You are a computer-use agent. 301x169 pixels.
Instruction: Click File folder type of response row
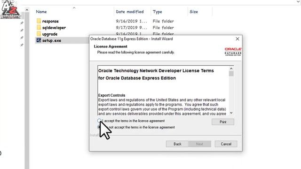[163, 21]
